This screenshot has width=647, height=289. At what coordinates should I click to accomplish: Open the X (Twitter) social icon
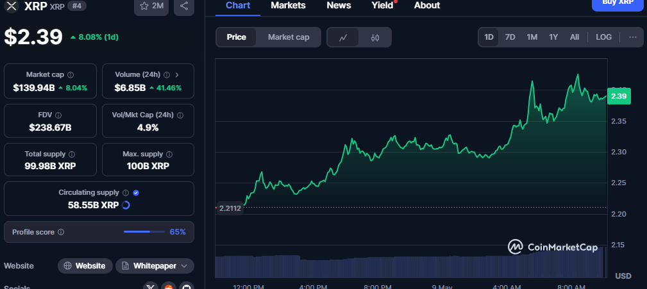click(151, 286)
